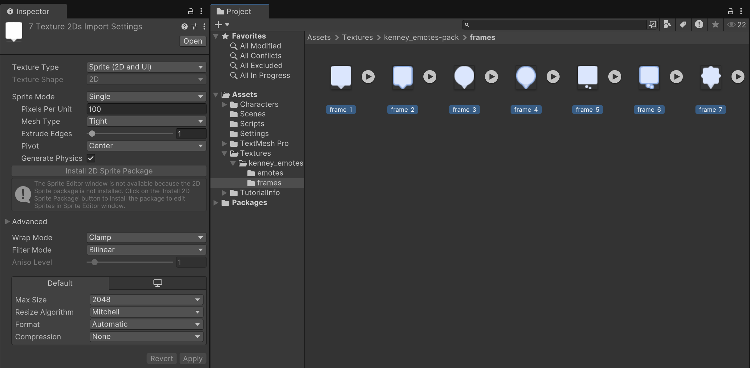Open the import settings presets icon
This screenshot has height=368, width=750.
[x=194, y=26]
